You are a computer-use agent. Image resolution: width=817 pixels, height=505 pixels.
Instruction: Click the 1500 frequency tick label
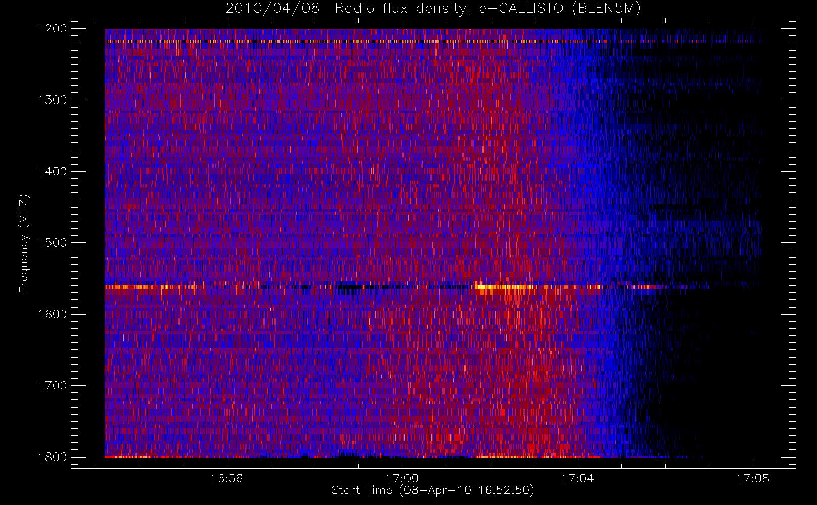(53, 243)
